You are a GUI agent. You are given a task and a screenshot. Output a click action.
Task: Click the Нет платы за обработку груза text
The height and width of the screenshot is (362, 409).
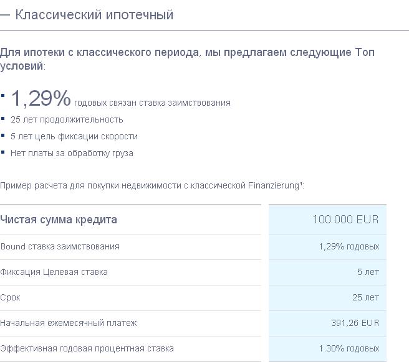(x=72, y=153)
